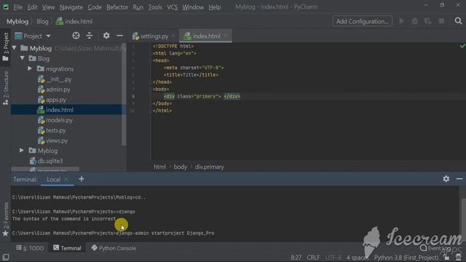Viewport: 466px width, 262px height.
Task: Close the index.html editor tab
Action: [x=226, y=36]
